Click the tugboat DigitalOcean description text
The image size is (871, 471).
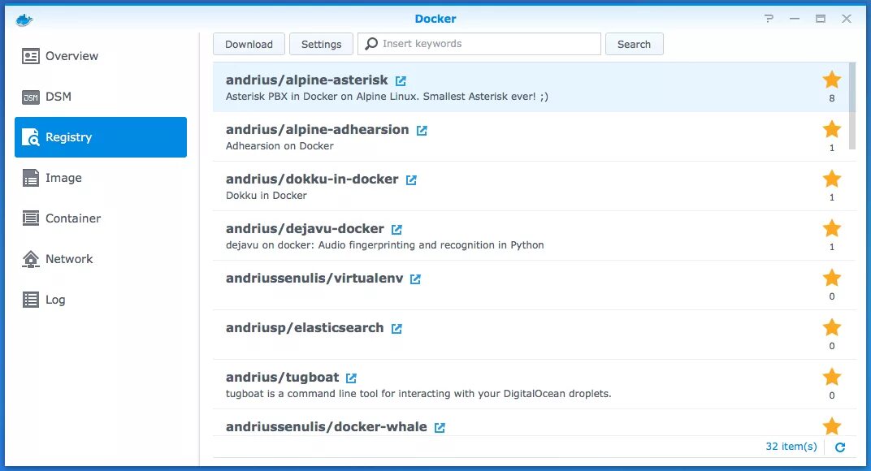point(418,394)
